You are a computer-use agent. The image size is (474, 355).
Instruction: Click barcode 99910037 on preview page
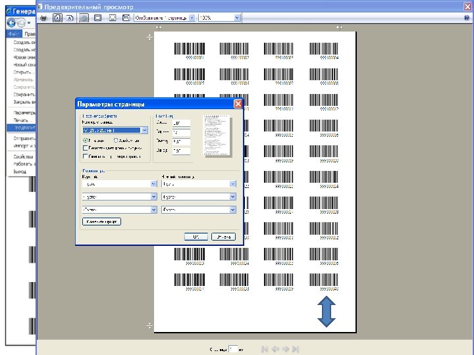point(190,281)
